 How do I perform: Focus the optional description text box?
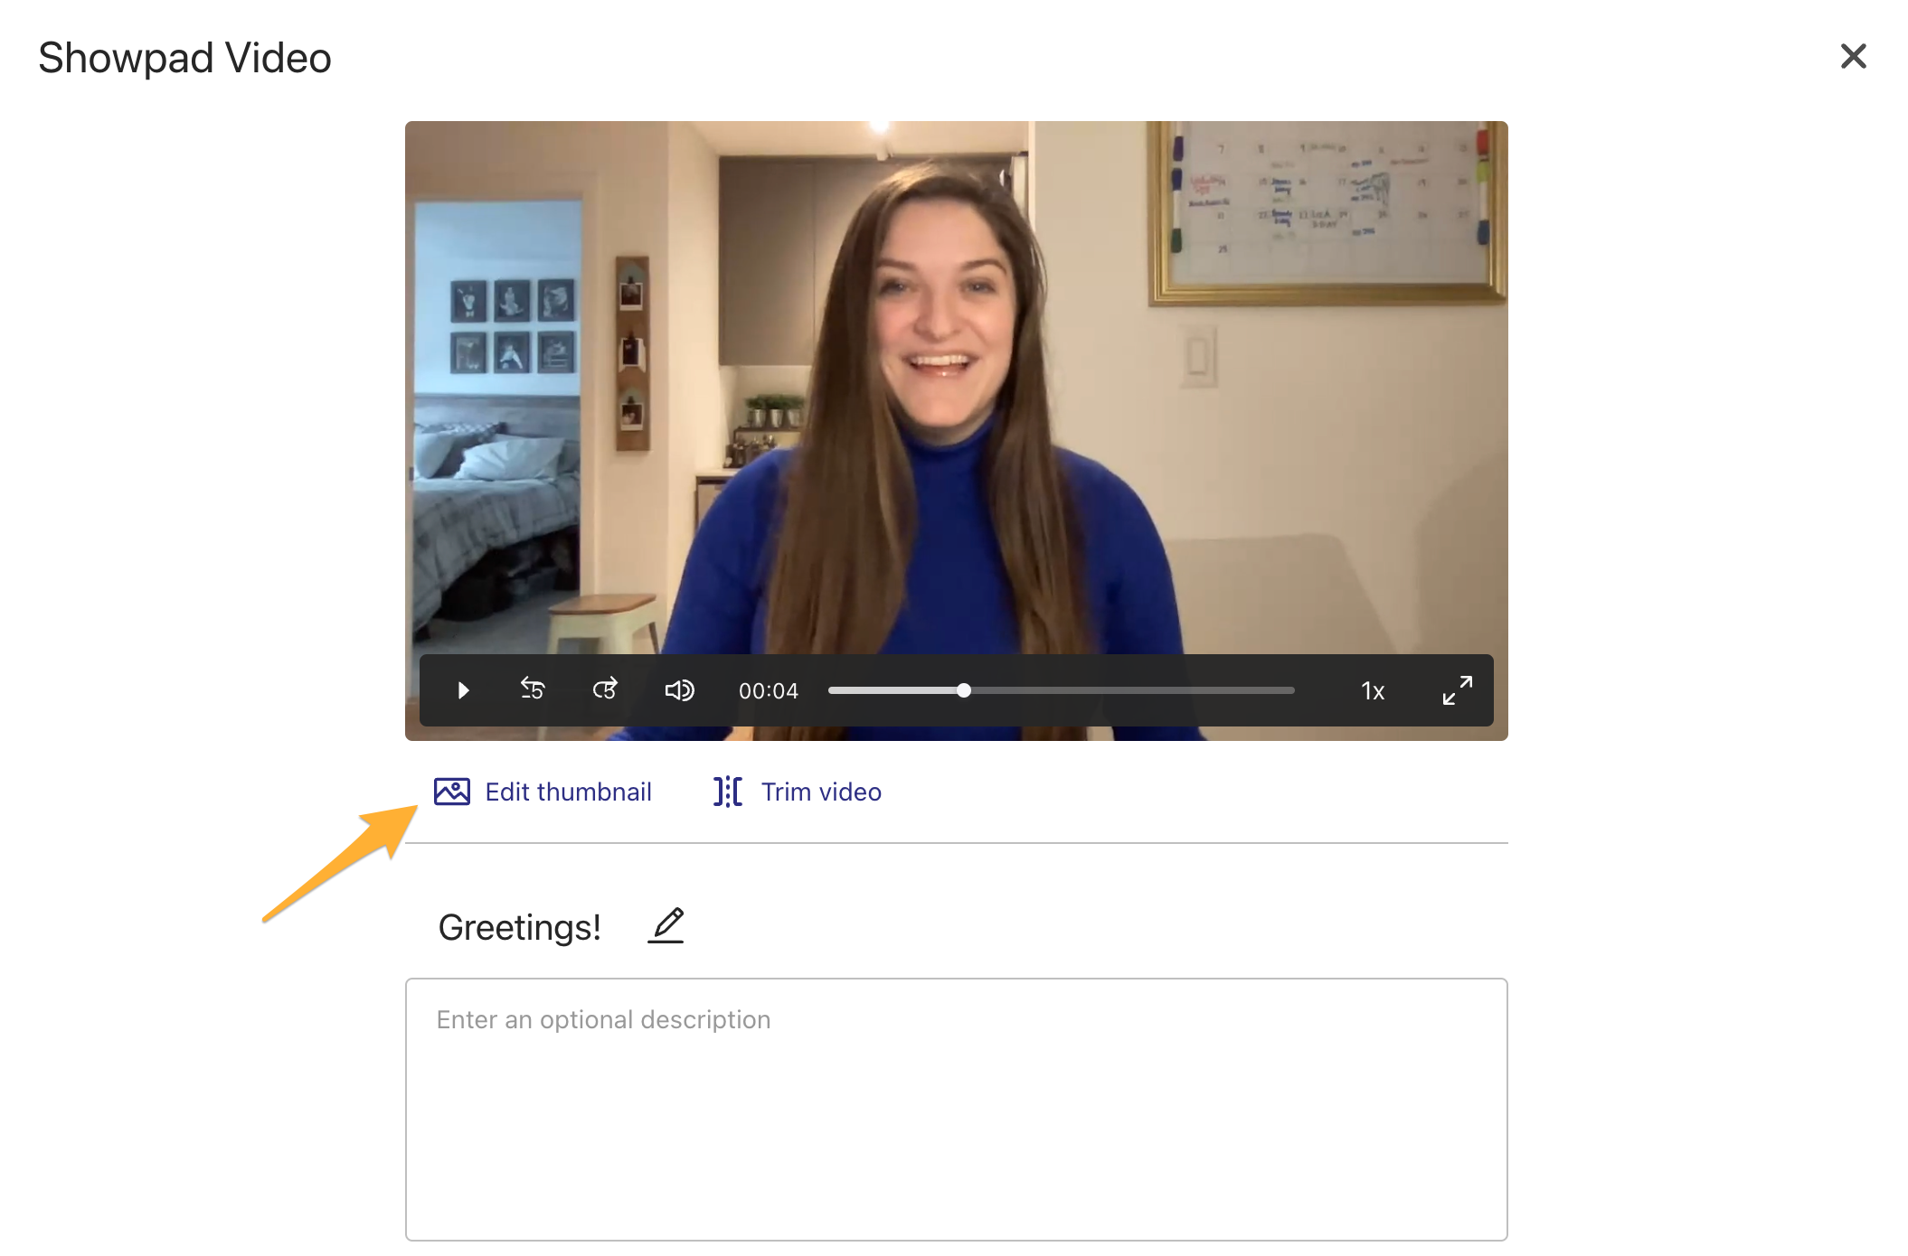tap(956, 1109)
